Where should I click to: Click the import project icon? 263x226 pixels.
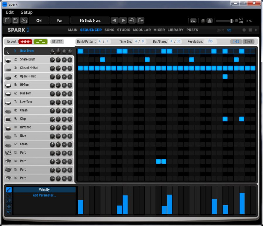point(132,20)
